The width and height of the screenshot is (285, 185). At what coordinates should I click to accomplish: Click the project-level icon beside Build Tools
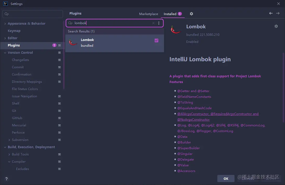click(59, 154)
